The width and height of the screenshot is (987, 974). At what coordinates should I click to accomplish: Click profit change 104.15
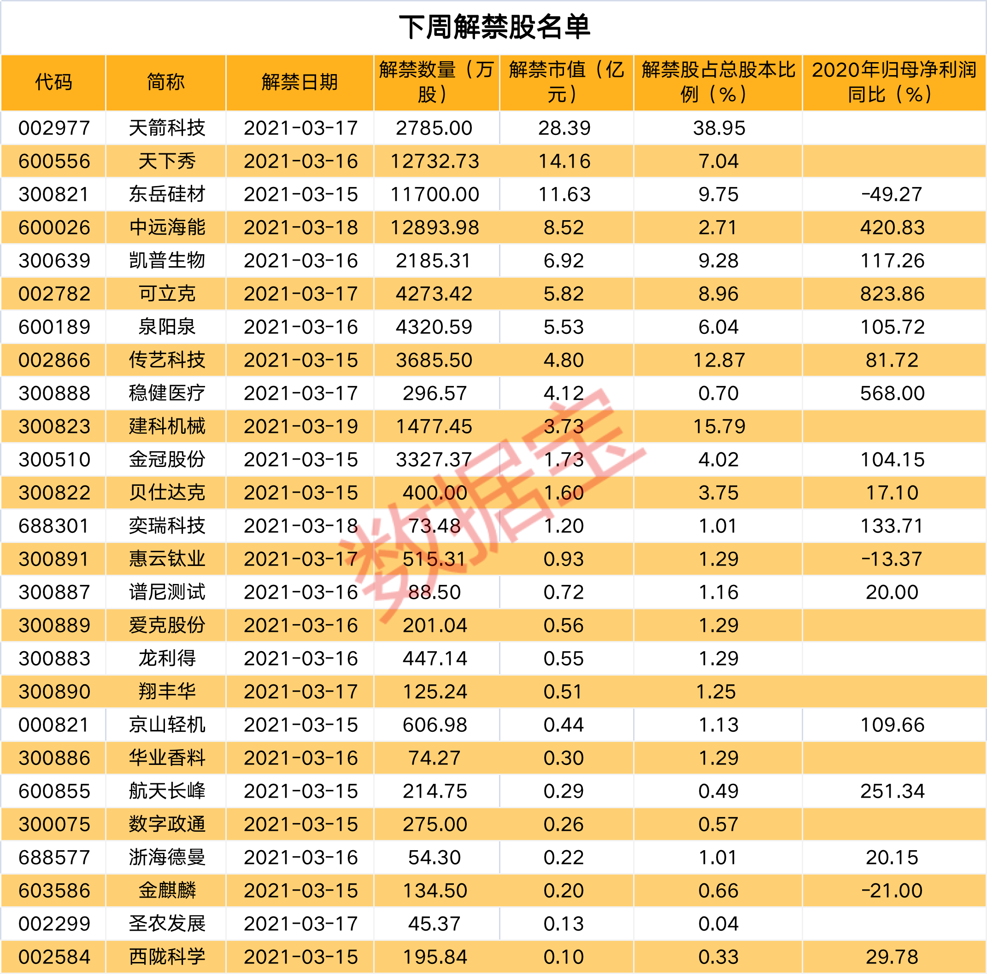click(x=892, y=460)
